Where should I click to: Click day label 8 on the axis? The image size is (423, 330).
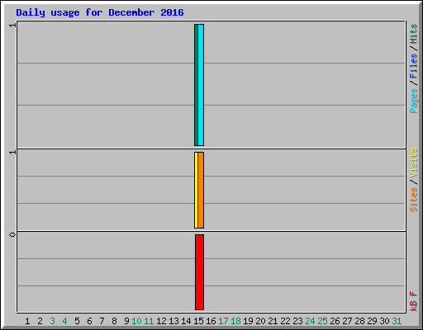pyautogui.click(x=114, y=321)
